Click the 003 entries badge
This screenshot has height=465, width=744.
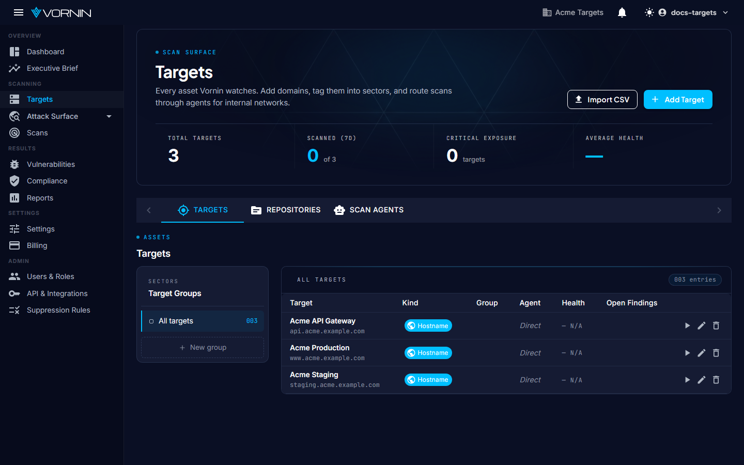[x=695, y=280]
